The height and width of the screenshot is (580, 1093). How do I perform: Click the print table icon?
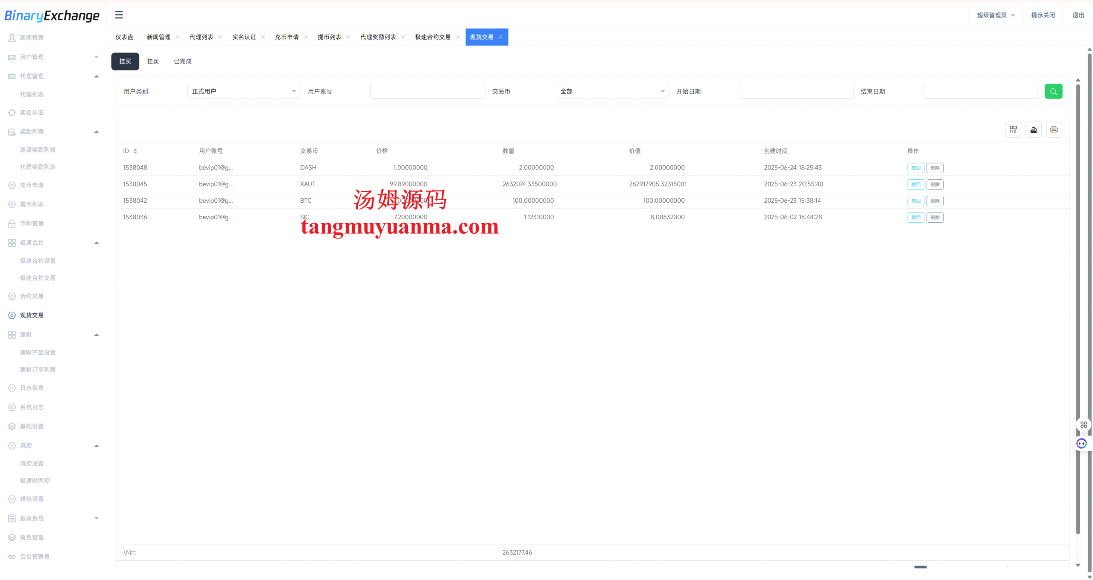1053,130
